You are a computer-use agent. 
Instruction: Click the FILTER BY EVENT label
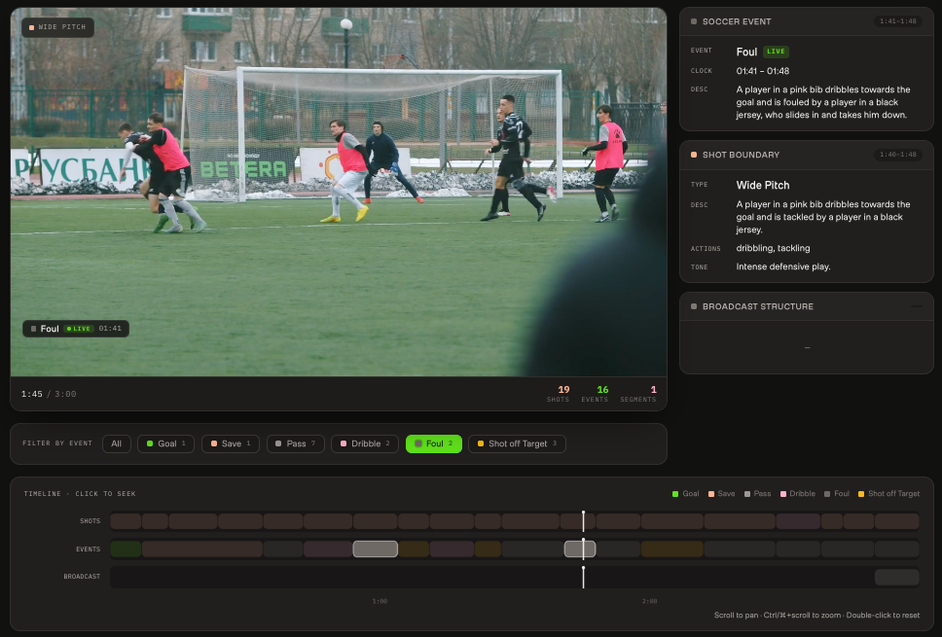coord(57,443)
